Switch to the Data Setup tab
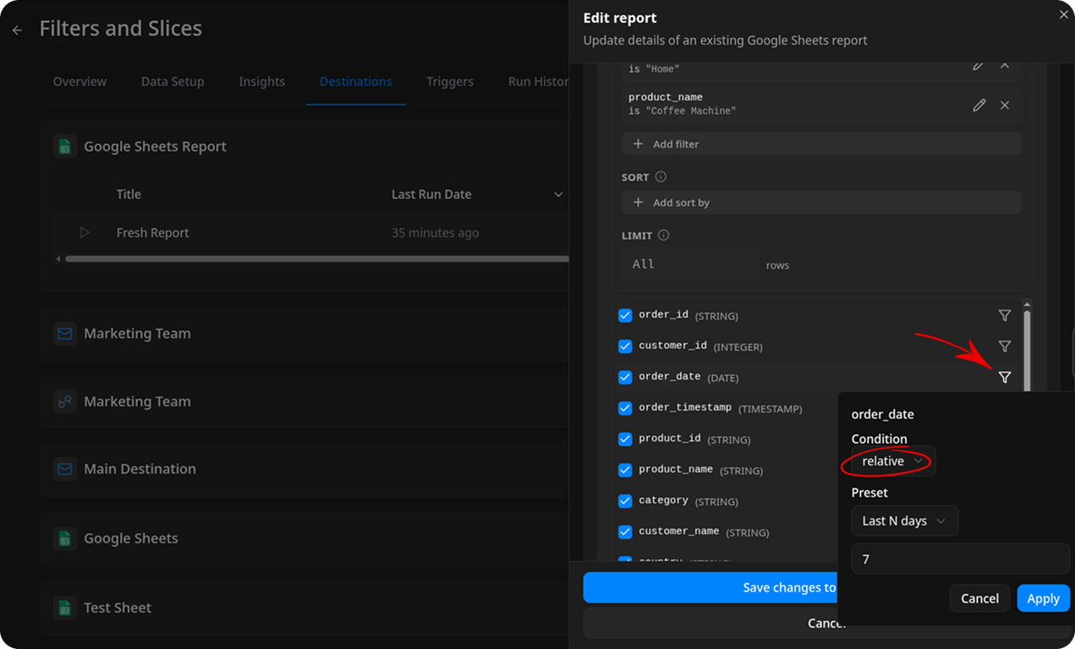Image resolution: width=1075 pixels, height=649 pixels. 173,82
